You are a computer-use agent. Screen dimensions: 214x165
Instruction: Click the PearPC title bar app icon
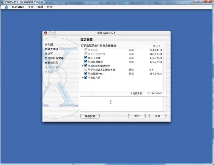point(2,2)
